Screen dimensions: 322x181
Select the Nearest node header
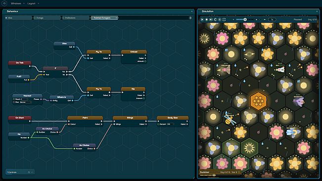pos(27,95)
